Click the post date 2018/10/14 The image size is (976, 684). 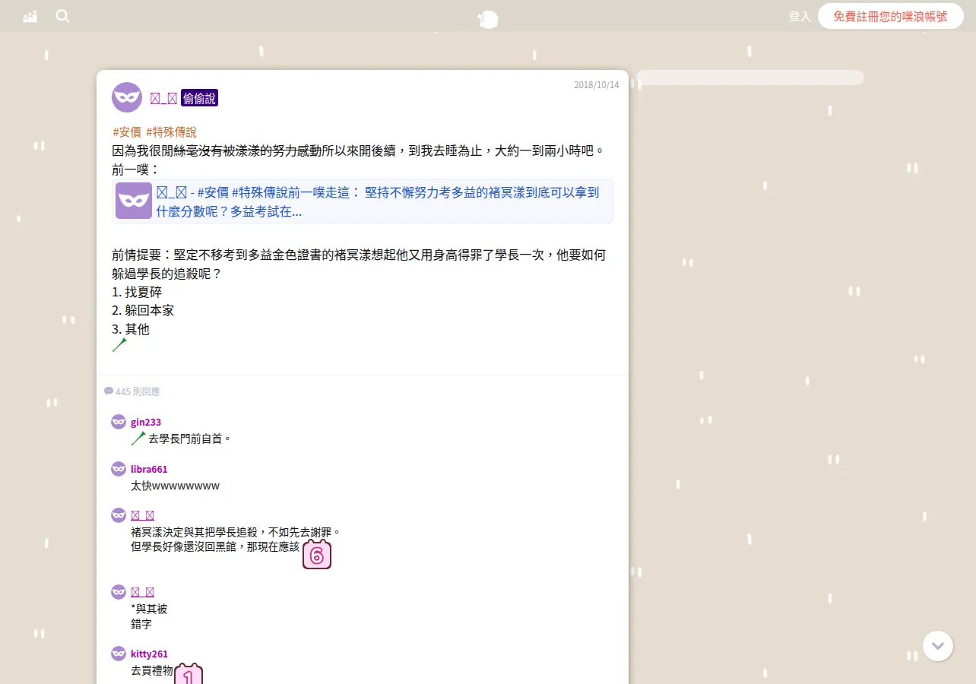point(597,85)
